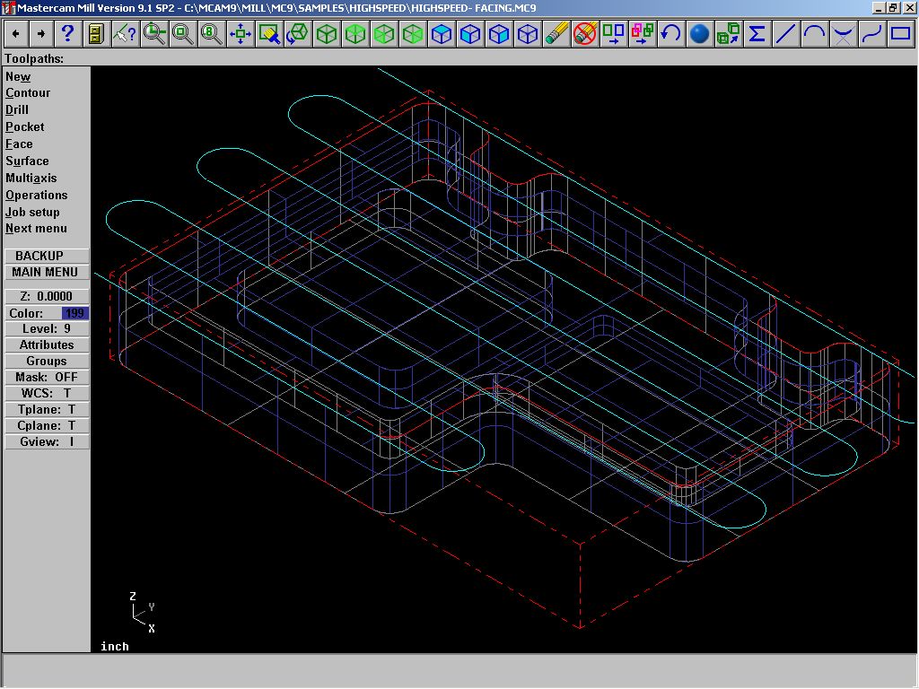Change the Gview: I setting
This screenshot has height=689, width=919.
[47, 441]
